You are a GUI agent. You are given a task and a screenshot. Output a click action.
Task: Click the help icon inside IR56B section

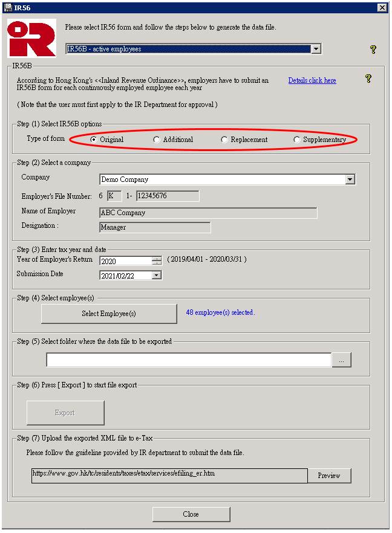tap(368, 79)
